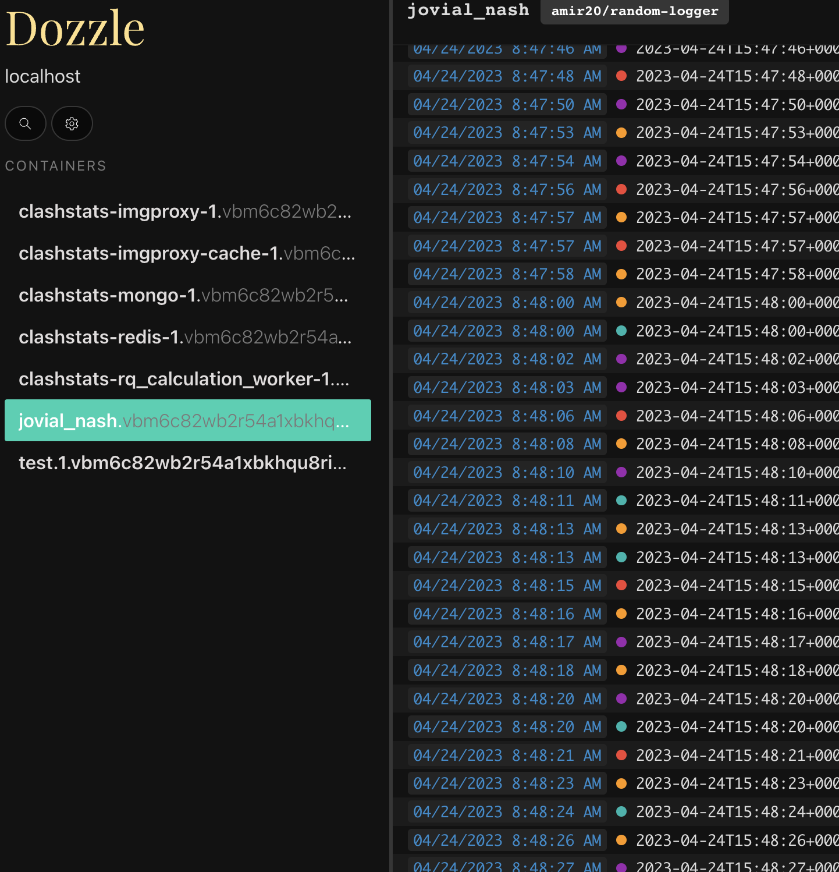Viewport: 839px width, 872px height.
Task: Click the localhost host label
Action: (42, 76)
